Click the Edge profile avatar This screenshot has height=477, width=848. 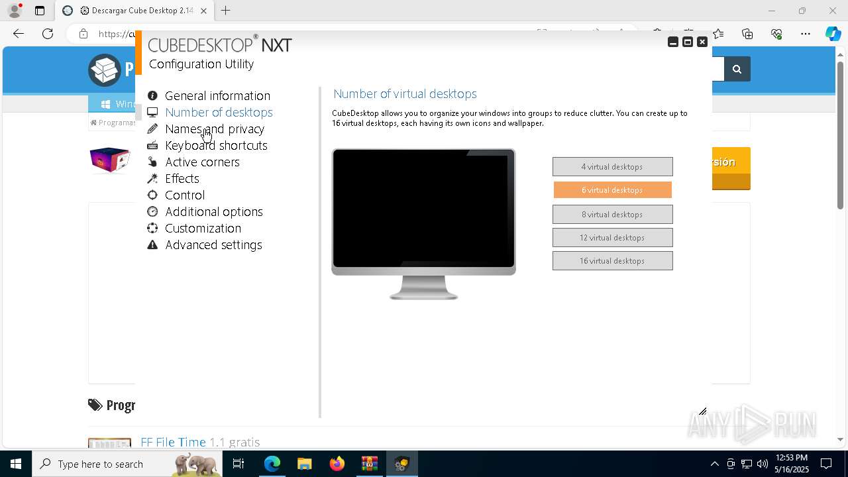point(15,11)
